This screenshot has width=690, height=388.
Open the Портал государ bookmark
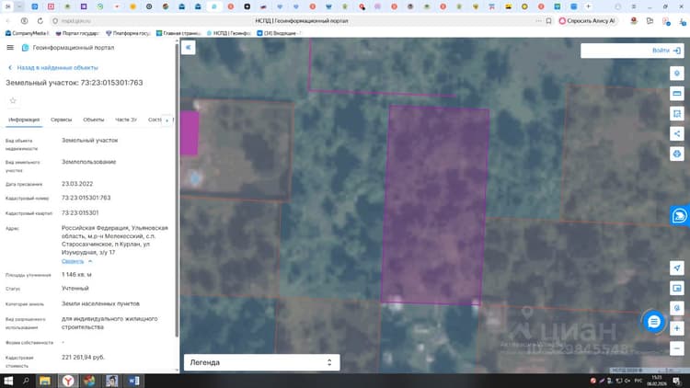click(77, 33)
